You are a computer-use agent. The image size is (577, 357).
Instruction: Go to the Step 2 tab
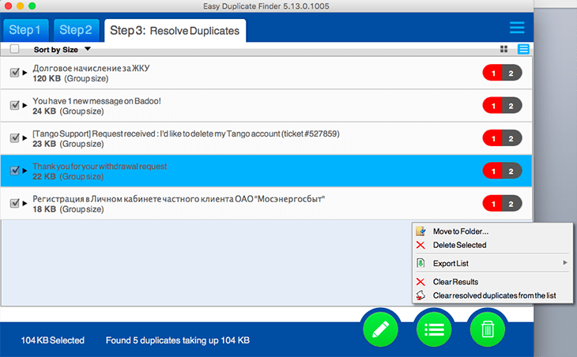click(x=76, y=30)
